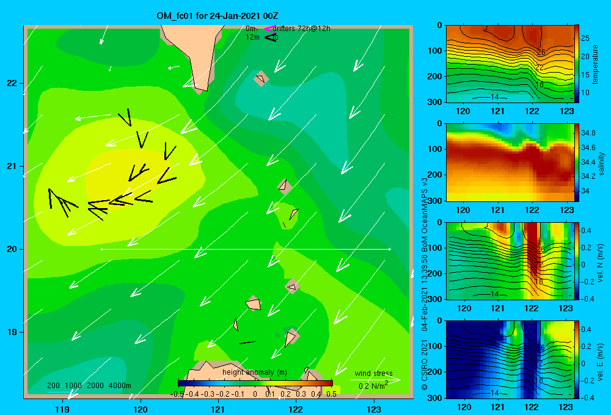Click the '25' tick on the temperature colorbar

point(585,38)
